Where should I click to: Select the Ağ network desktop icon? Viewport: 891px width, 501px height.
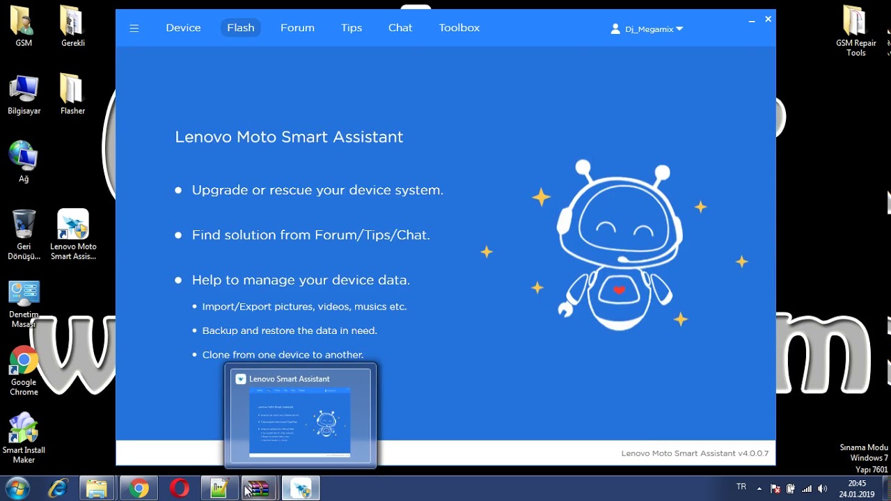click(x=24, y=162)
